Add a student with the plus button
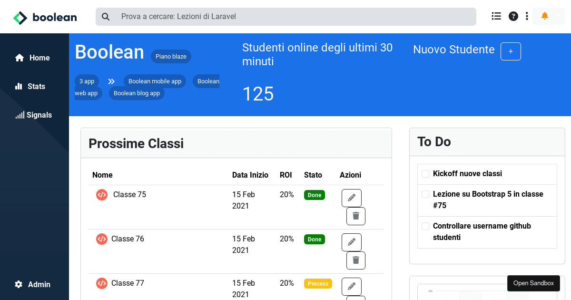The width and height of the screenshot is (571, 300). coord(511,51)
